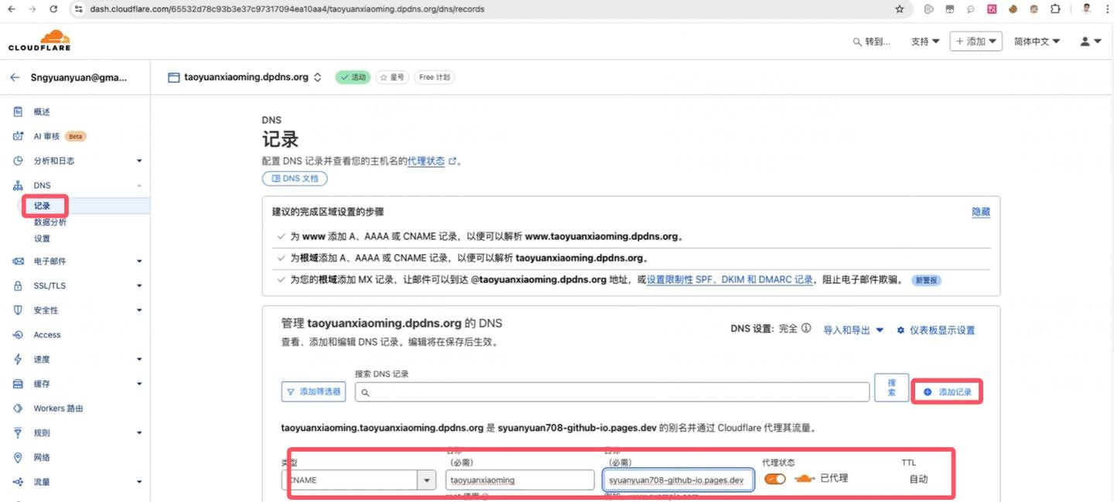Click the browser bookmark star icon
This screenshot has height=502, width=1114.
pos(899,9)
